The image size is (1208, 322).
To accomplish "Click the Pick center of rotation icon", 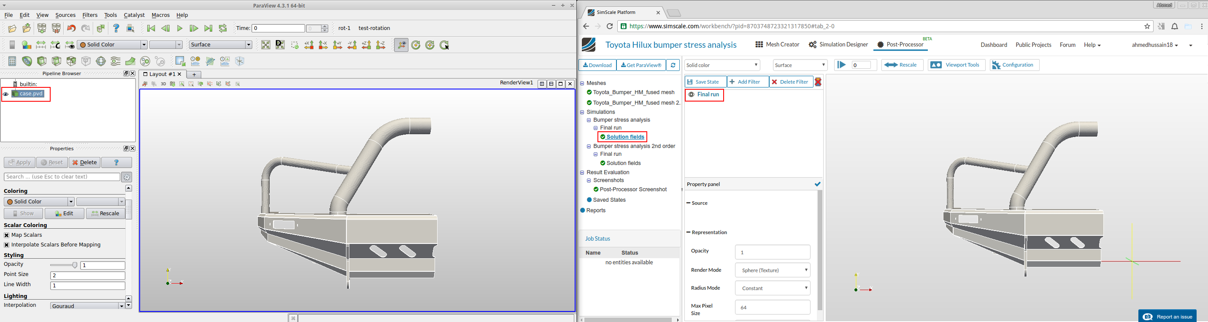I will tap(445, 45).
